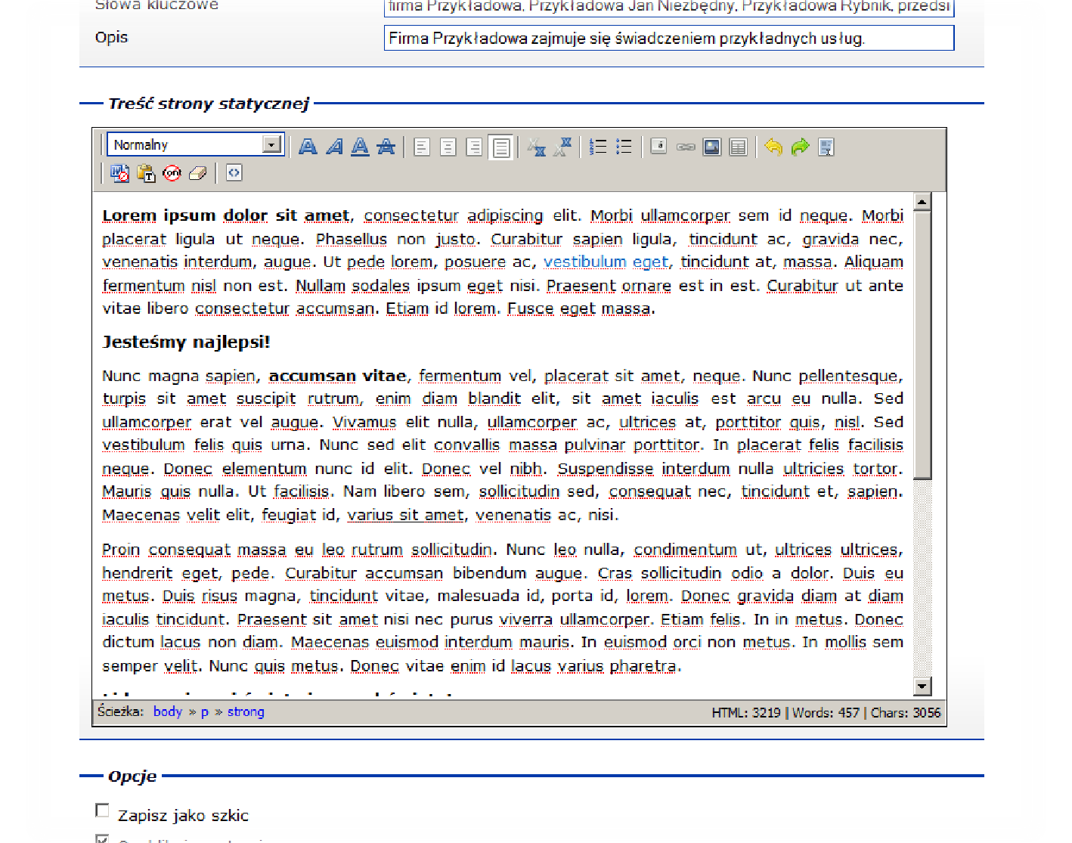The image size is (1072, 843).
Task: Click the Opis description input field
Action: click(669, 38)
